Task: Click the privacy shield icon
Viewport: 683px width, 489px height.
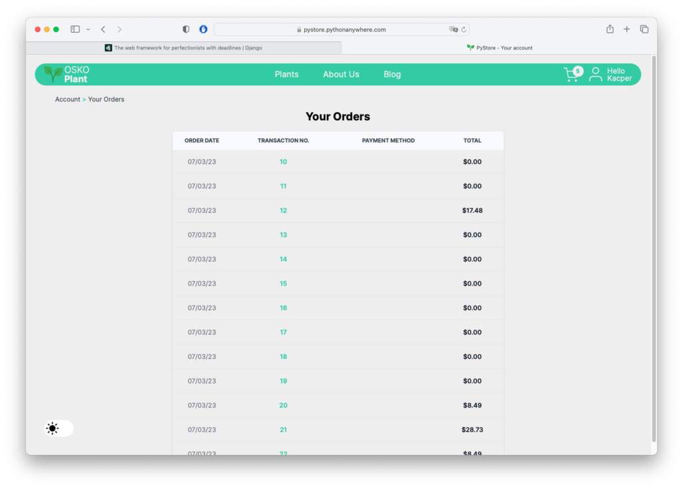Action: (186, 29)
